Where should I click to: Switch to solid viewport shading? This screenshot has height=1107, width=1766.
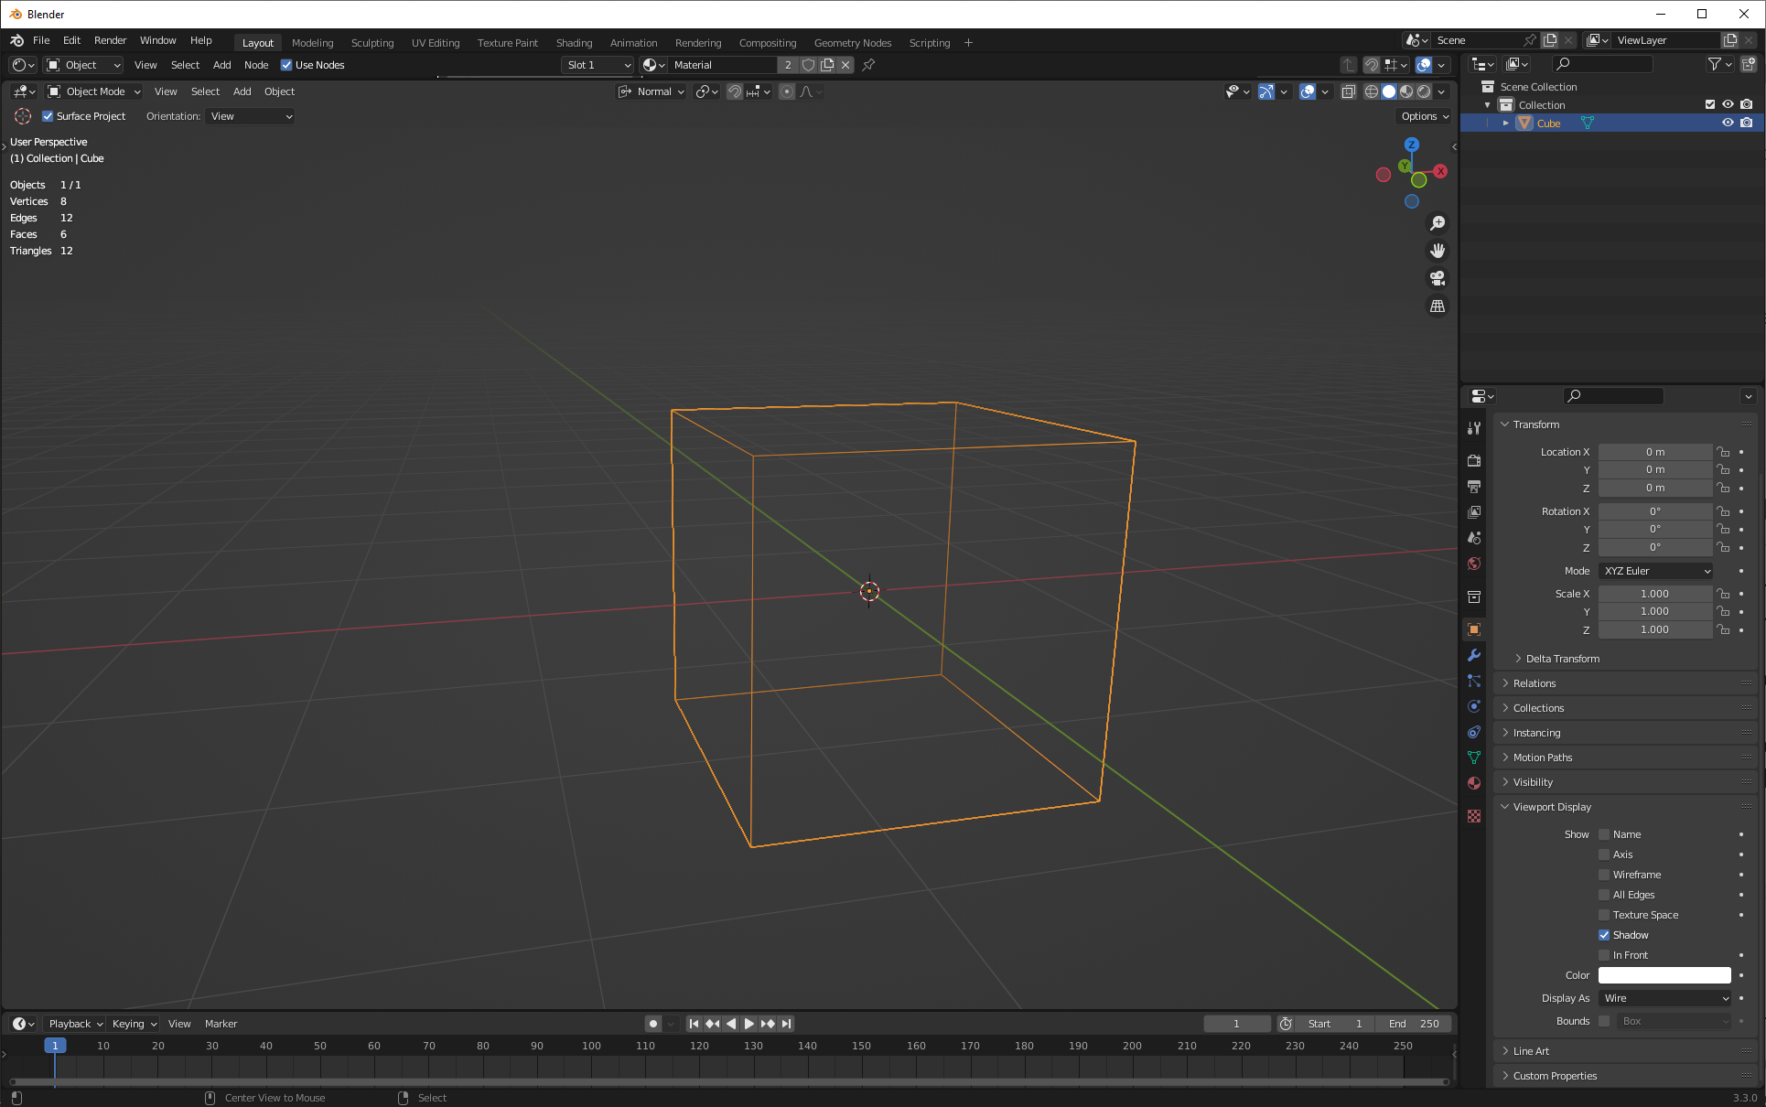(x=1389, y=91)
